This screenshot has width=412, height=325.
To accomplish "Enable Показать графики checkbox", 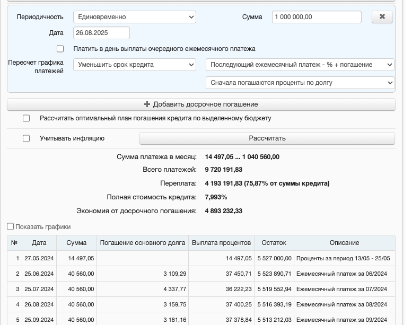I will coord(10,226).
